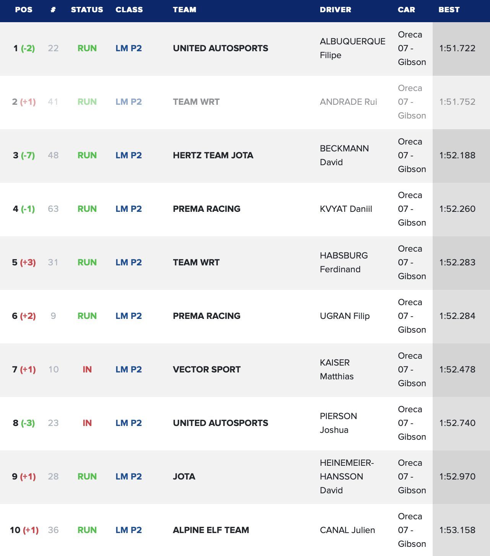Select the IN status for car 10
This screenshot has height=556, width=490.
click(x=87, y=369)
